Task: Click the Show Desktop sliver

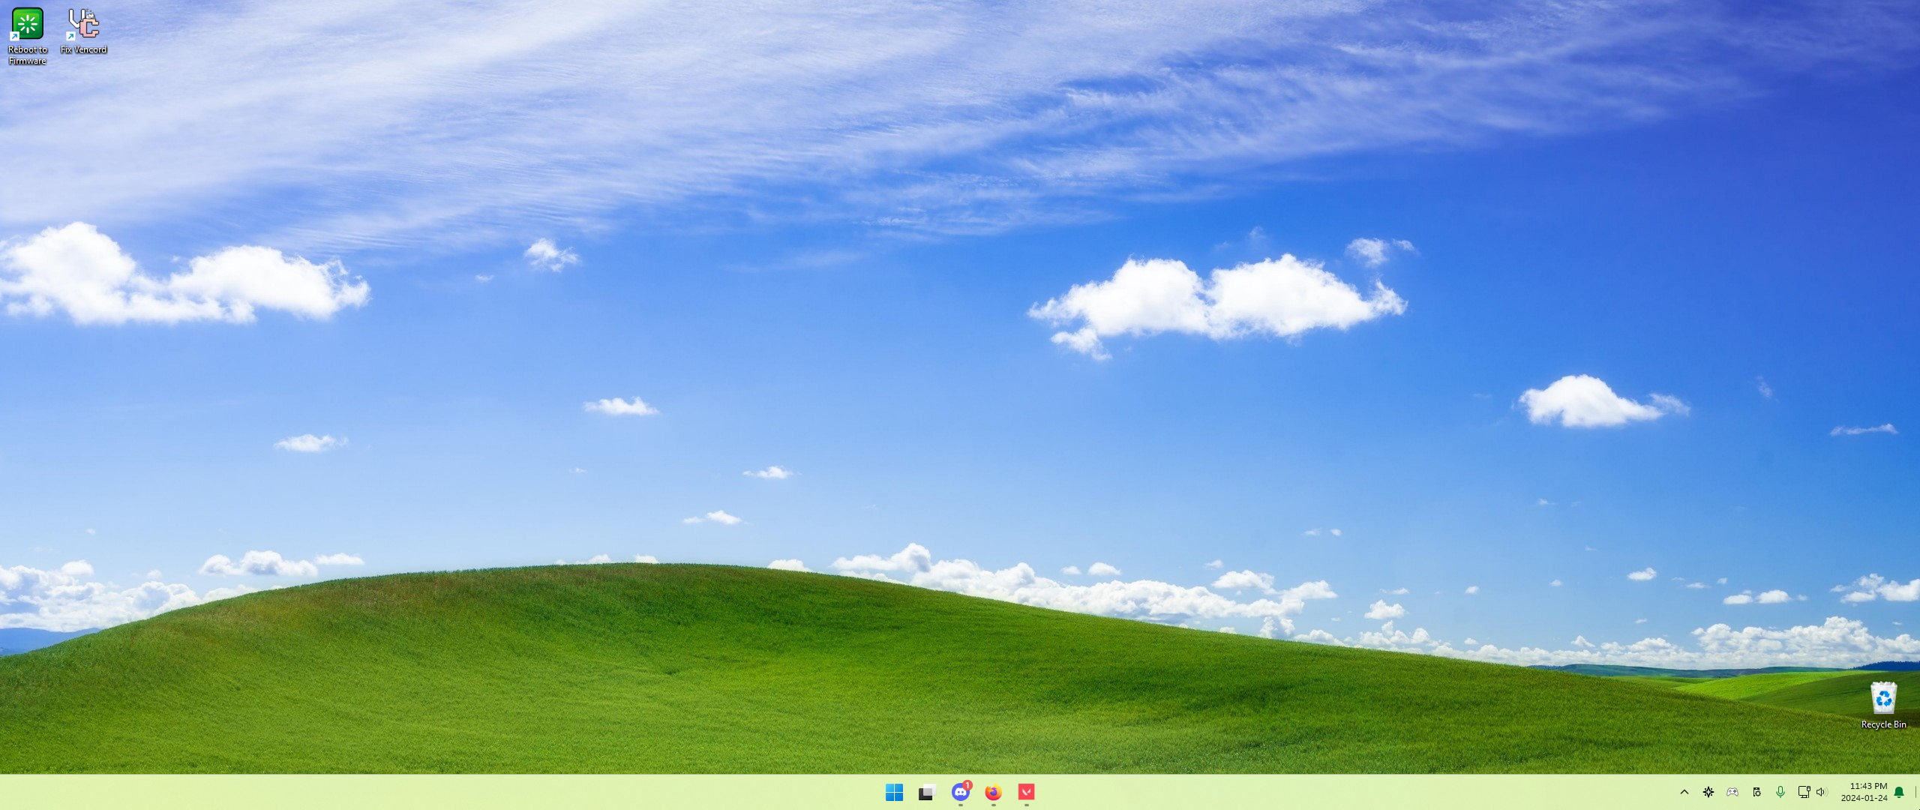Action: pos(1916,792)
